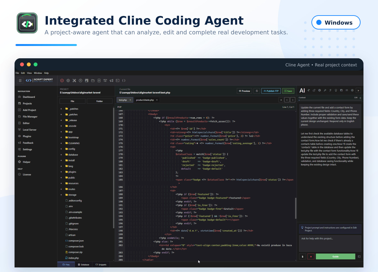
Task: Click the rightmost round gear icon in AI panel
Action: tap(352, 90)
